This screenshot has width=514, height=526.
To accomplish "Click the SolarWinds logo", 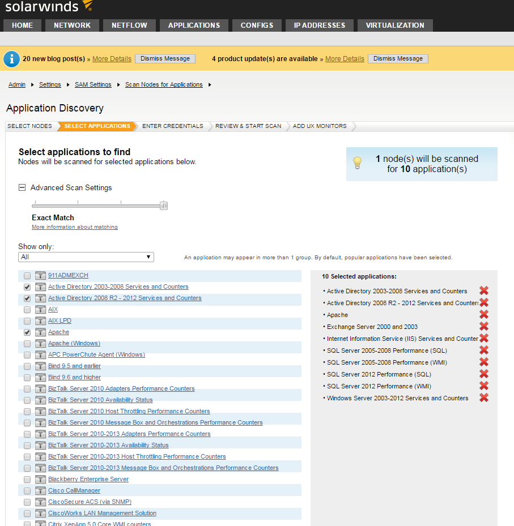I will tap(49, 6).
